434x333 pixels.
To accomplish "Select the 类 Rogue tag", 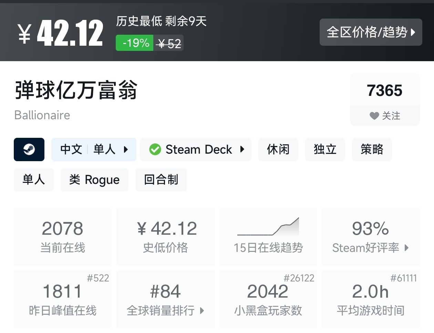I will 94,180.
